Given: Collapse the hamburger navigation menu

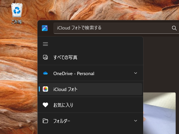Looking at the screenshot, I should click(x=45, y=44).
